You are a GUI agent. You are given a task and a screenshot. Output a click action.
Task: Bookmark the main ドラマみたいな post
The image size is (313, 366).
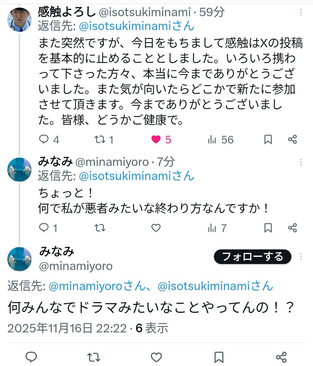tap(219, 357)
